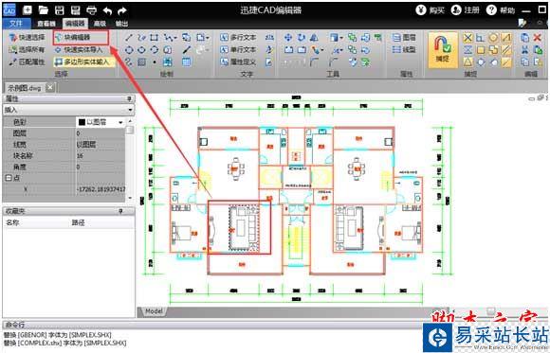Open the 文件 menu

[x=16, y=24]
